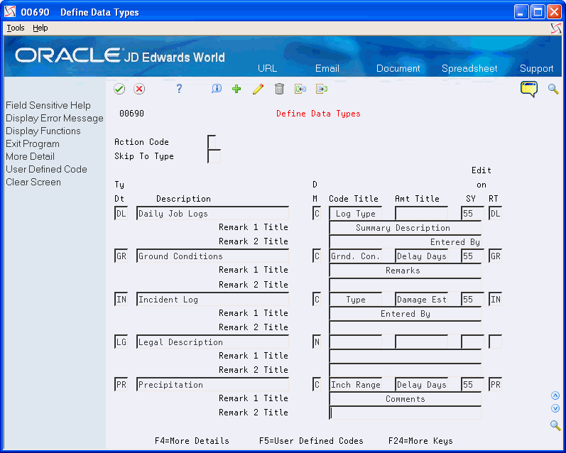566x453 pixels.
Task: Focus the Skip To Type input field
Action: (x=214, y=156)
